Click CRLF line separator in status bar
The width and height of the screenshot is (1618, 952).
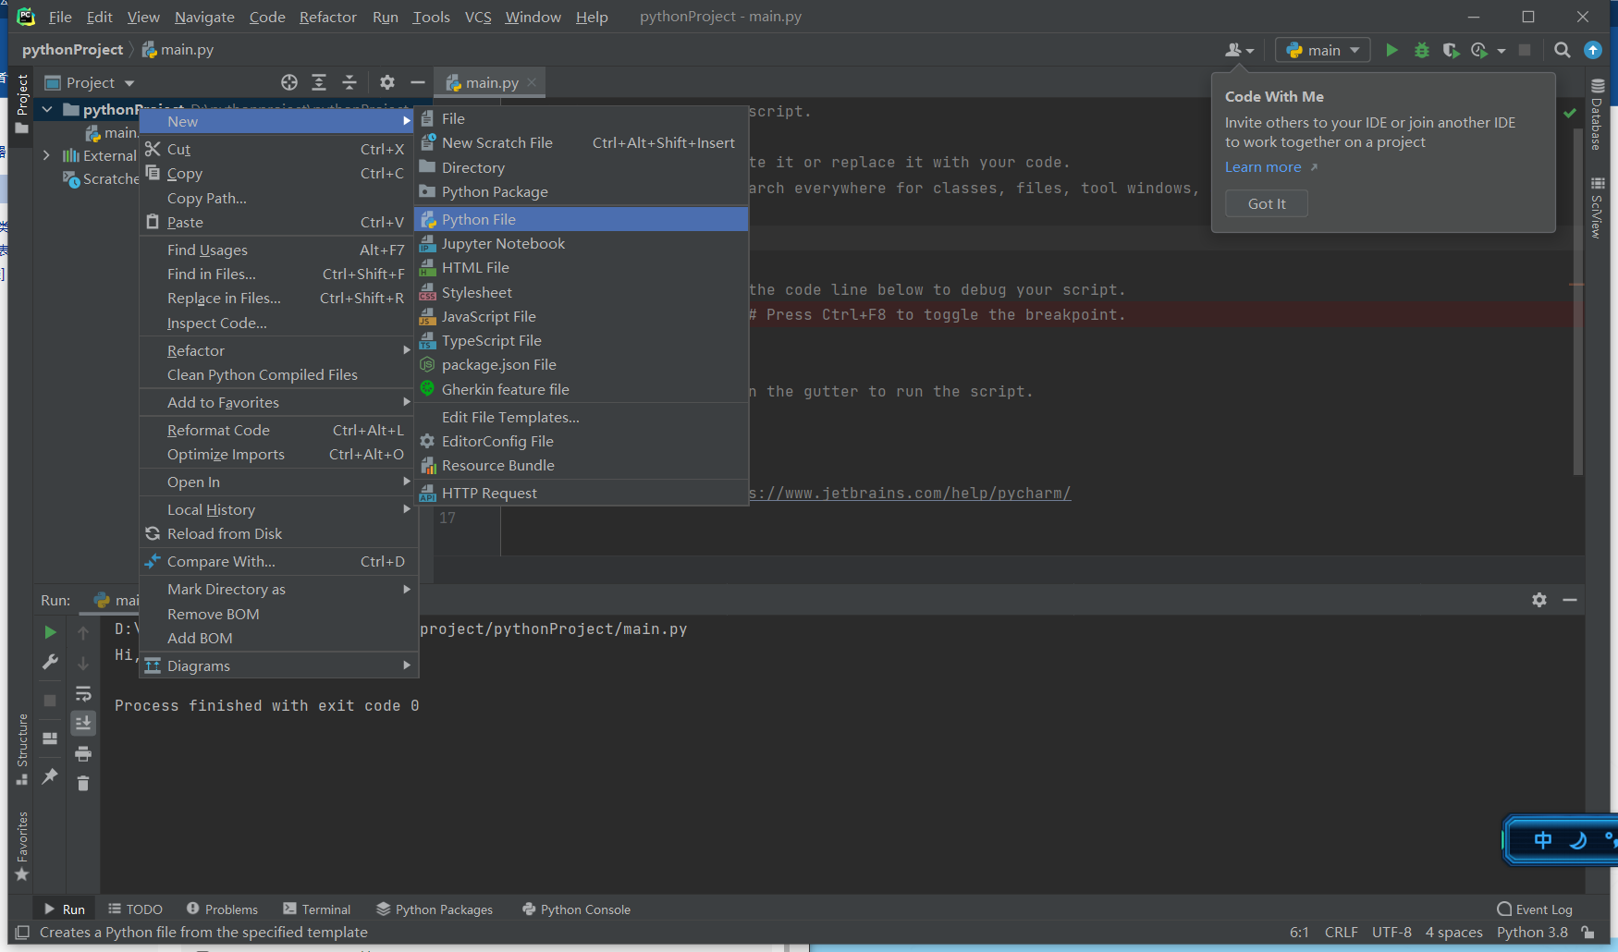click(1341, 932)
